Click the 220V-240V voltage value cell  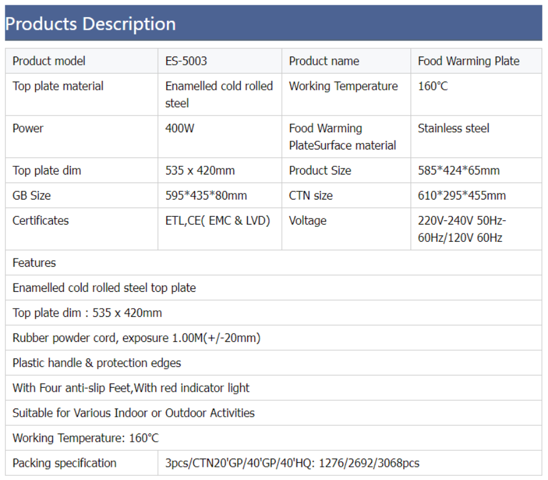(x=462, y=229)
